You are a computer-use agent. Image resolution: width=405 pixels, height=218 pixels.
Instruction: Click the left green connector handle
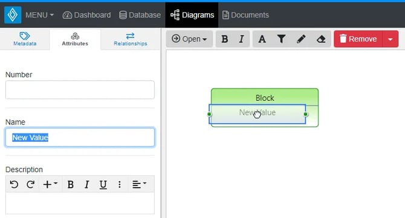[x=210, y=114]
